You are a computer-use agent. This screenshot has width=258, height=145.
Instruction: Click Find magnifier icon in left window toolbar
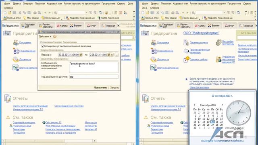(56, 12)
